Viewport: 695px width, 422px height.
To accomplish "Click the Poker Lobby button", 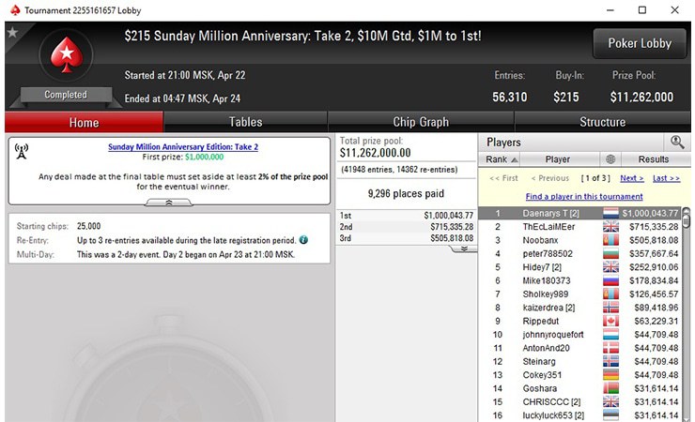I will click(x=641, y=43).
